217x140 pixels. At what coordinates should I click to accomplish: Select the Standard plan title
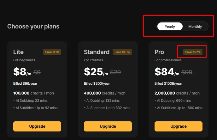pos(97,52)
